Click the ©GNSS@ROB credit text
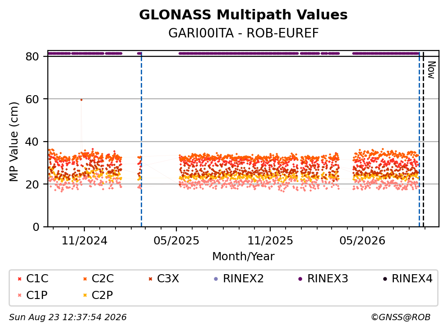Image resolution: width=448 pixels, height=331 pixels. coord(401,317)
